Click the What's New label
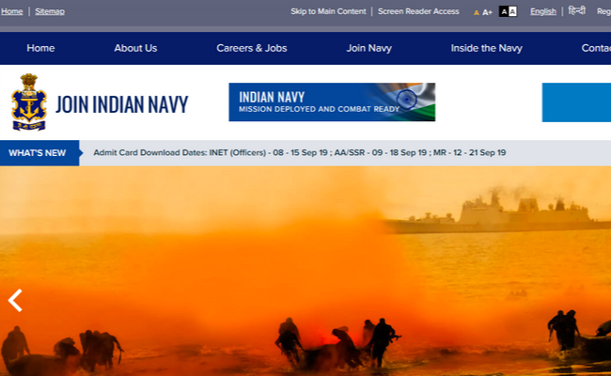Viewport: 611px width, 376px height. (38, 153)
